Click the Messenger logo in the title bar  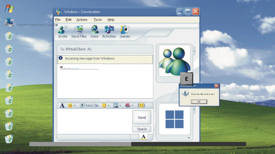pos(58,12)
